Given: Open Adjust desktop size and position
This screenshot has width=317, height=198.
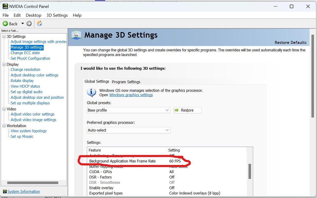Looking at the screenshot, I should point(37,97).
